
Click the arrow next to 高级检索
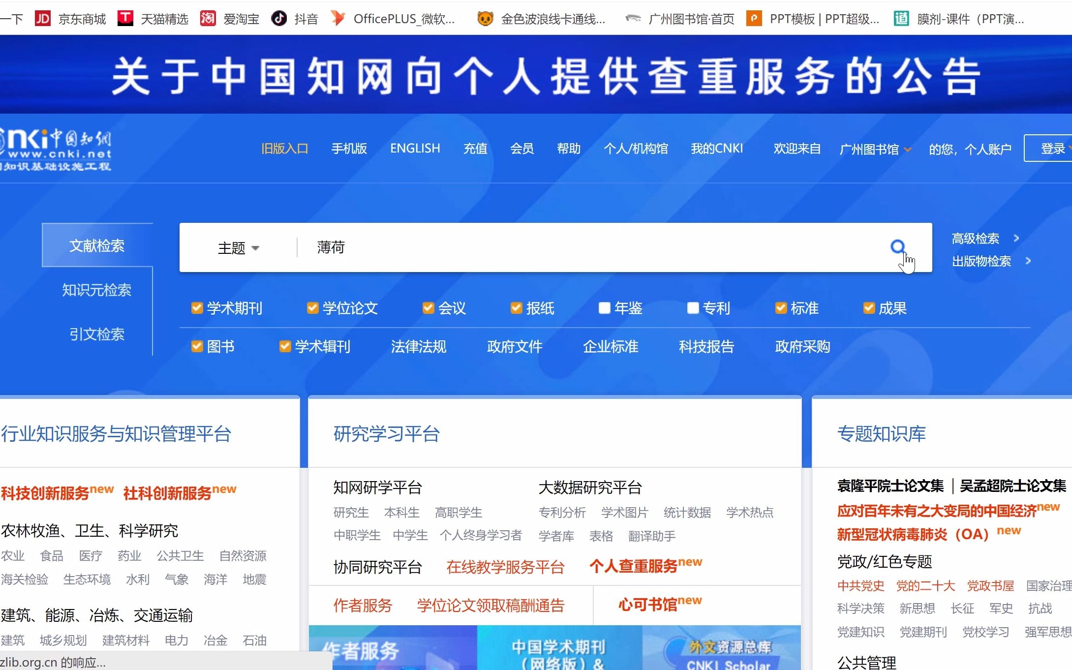click(x=1016, y=239)
